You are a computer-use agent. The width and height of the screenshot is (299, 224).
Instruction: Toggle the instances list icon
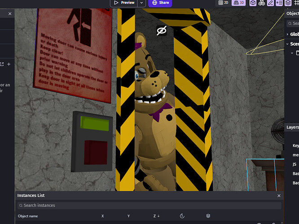click(x=279, y=3)
